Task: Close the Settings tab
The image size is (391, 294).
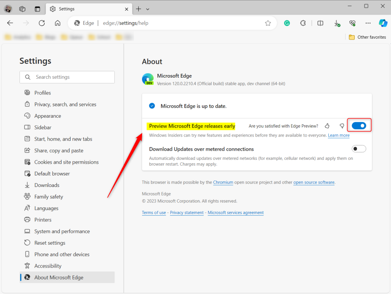Action: click(127, 9)
